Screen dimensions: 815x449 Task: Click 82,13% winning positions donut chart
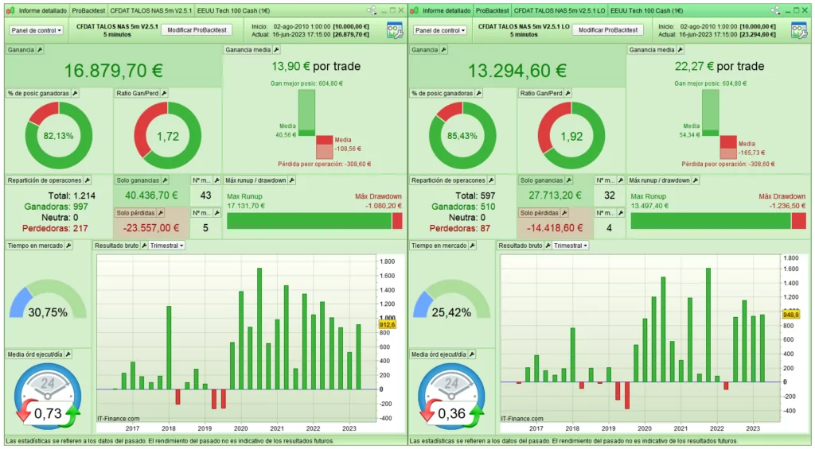pos(59,135)
